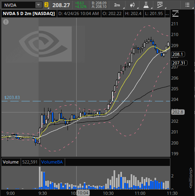Click the Volume study label
The height and width of the screenshot is (196, 195).
click(11, 162)
